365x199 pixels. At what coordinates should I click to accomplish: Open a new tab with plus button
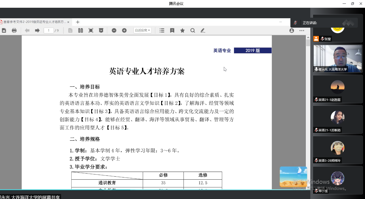[x=78, y=22]
